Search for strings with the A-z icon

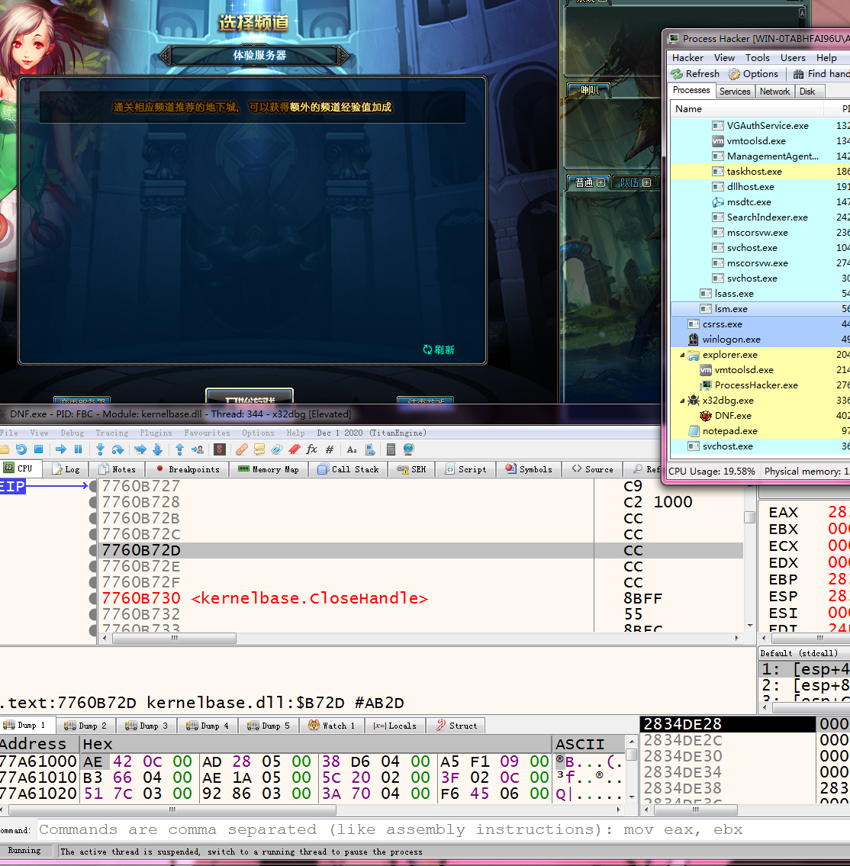[352, 449]
